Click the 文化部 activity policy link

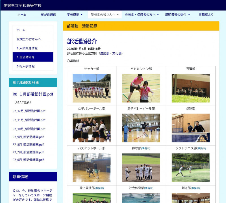[x=117, y=53]
